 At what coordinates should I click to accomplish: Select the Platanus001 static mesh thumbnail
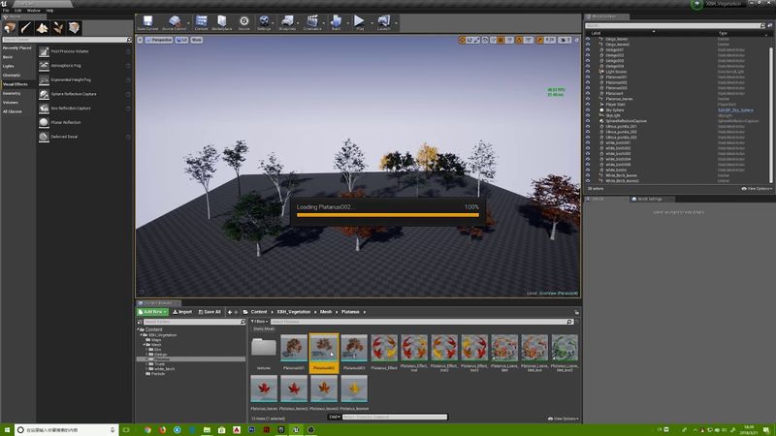point(294,348)
